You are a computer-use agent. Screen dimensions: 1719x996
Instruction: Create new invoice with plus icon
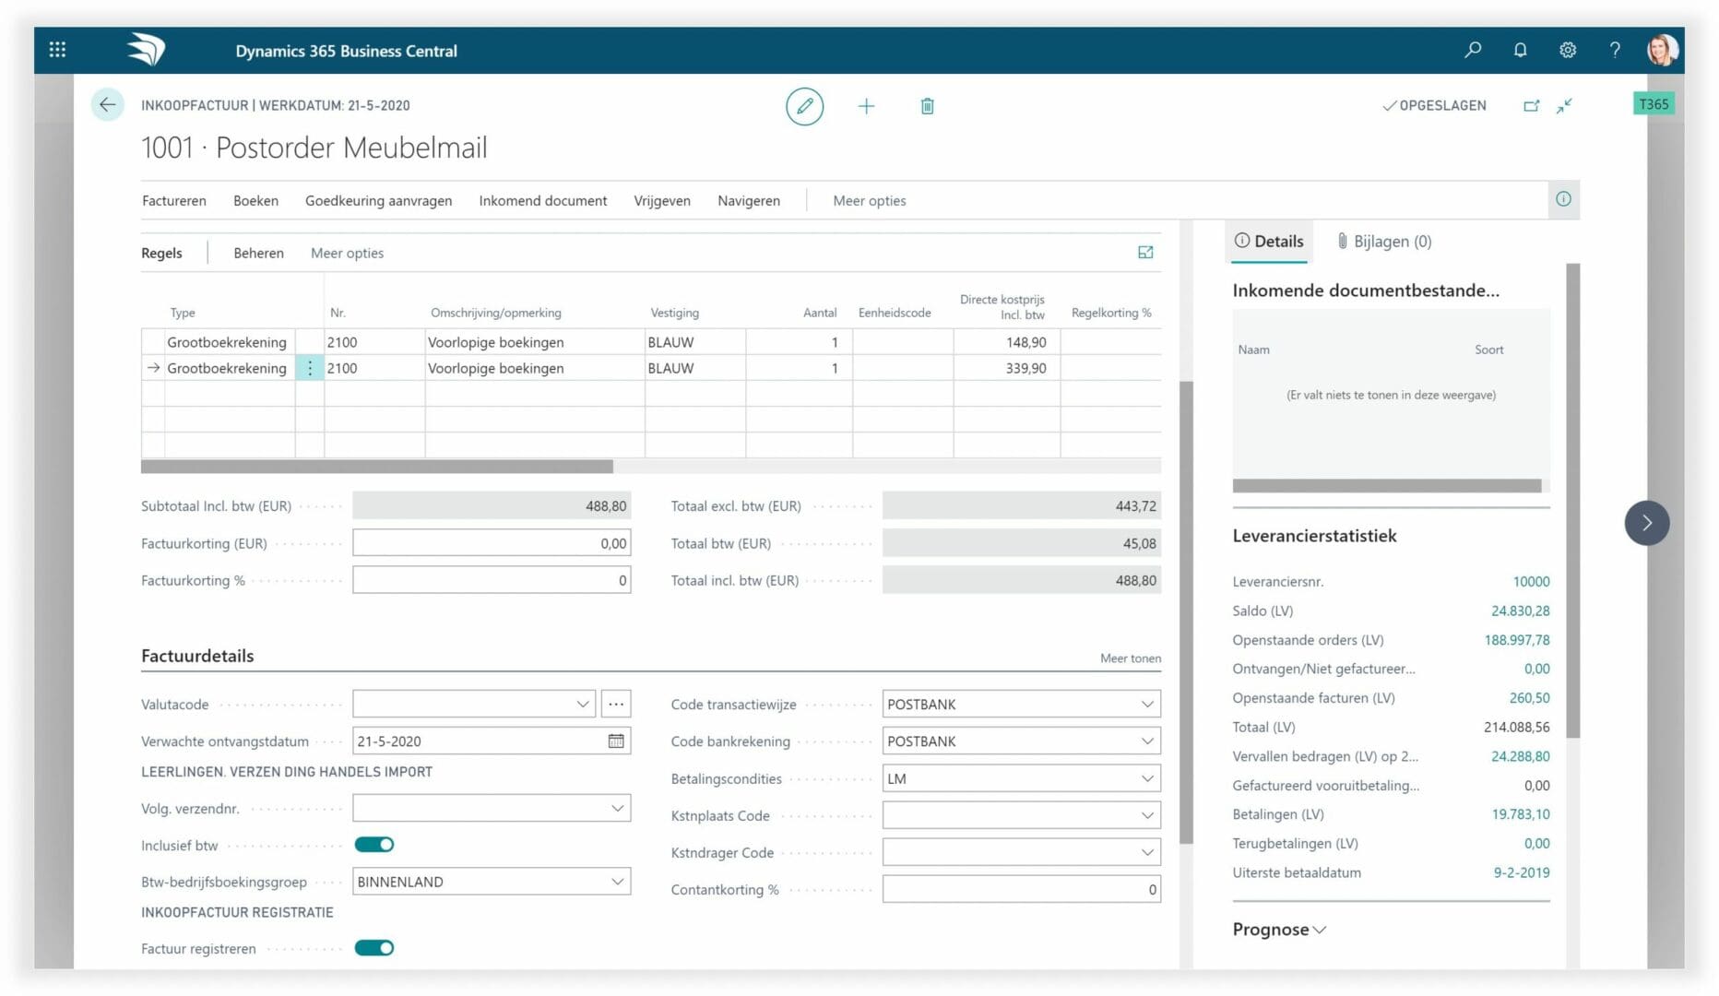(866, 106)
